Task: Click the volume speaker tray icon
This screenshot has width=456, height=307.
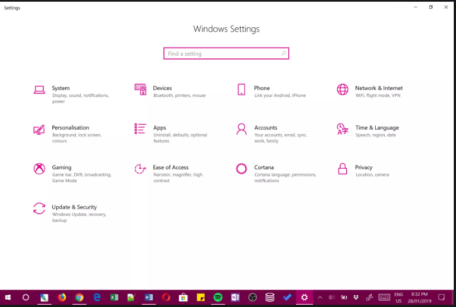Action: pyautogui.click(x=332, y=298)
